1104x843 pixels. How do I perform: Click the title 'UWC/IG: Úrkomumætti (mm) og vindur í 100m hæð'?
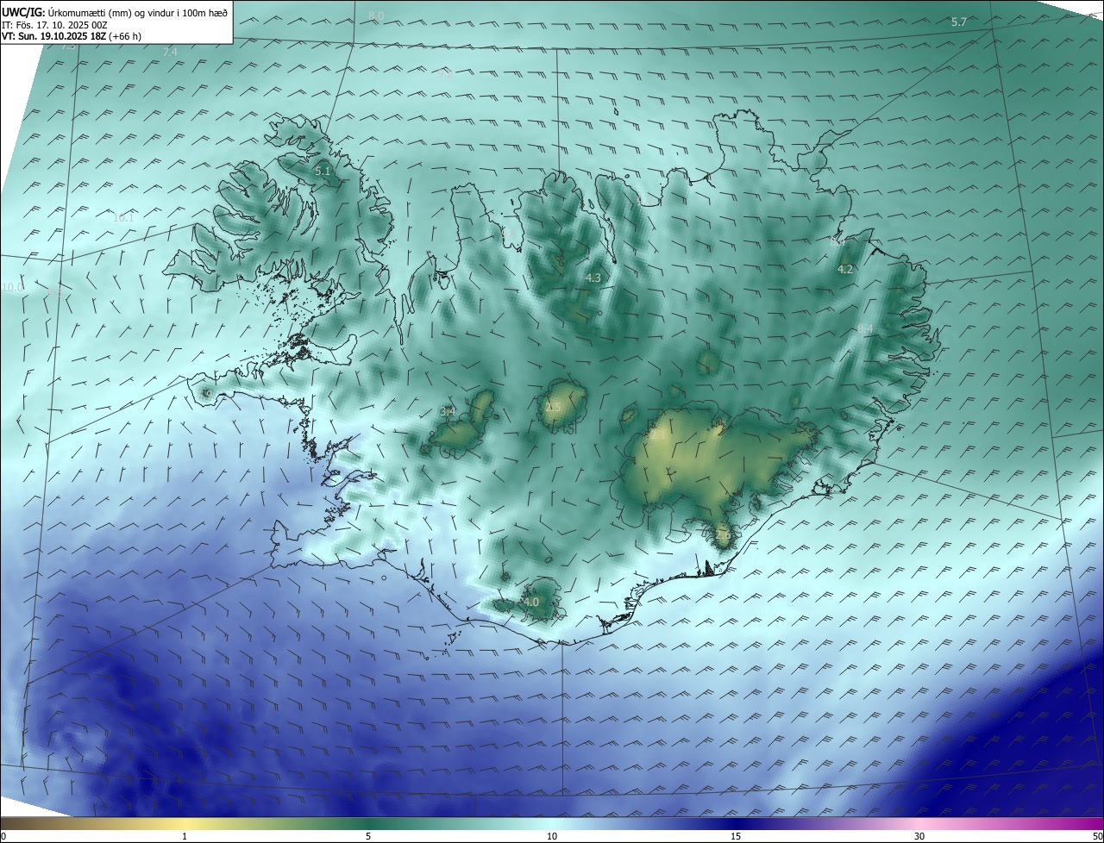click(x=115, y=12)
